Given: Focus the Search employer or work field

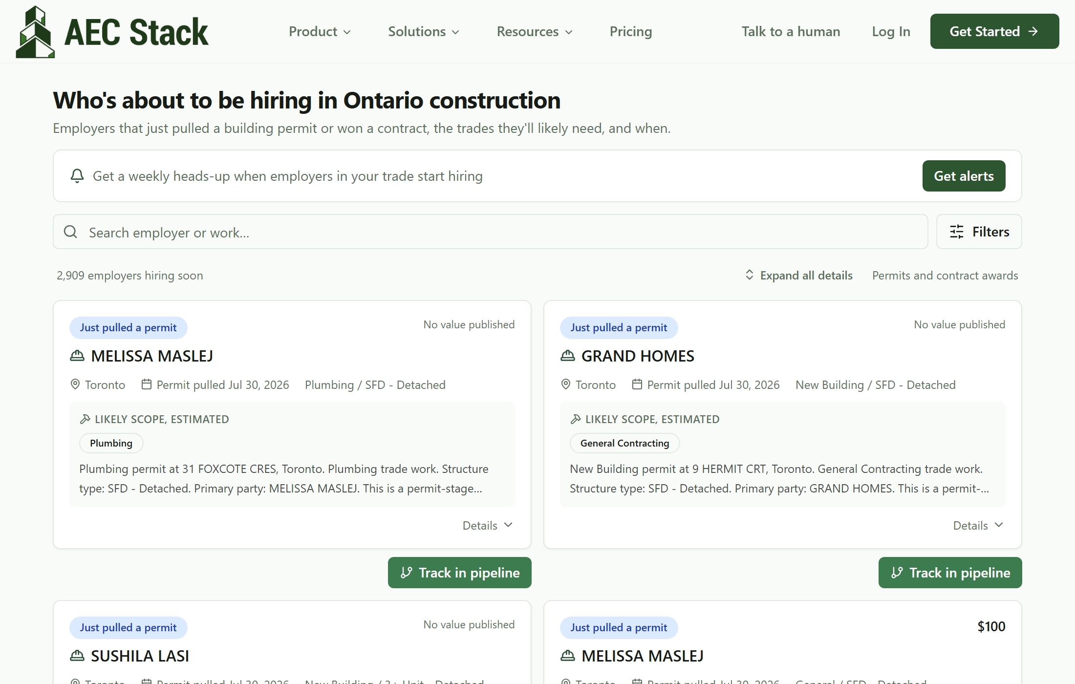Looking at the screenshot, I should click(491, 232).
